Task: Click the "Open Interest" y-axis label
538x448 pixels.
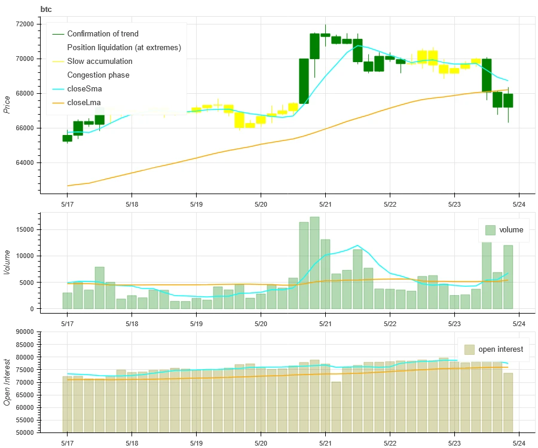Action: [7, 382]
